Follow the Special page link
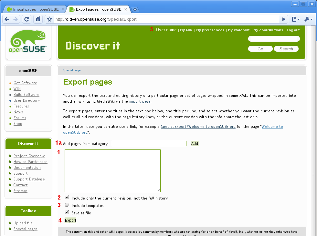This screenshot has height=236, width=317. (71, 70)
